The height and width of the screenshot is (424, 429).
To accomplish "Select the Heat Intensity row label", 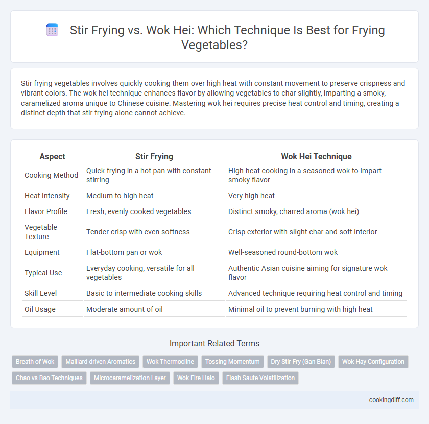I will [x=47, y=196].
